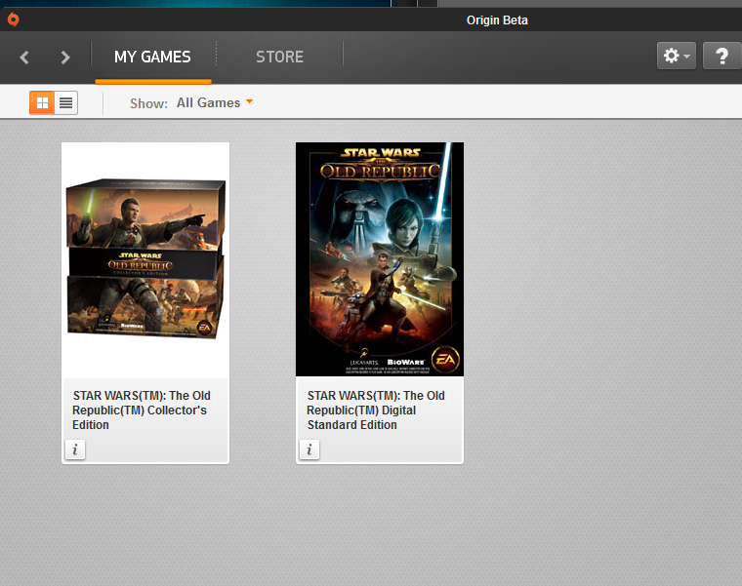Click the Digital Standard Edition game title

376,410
